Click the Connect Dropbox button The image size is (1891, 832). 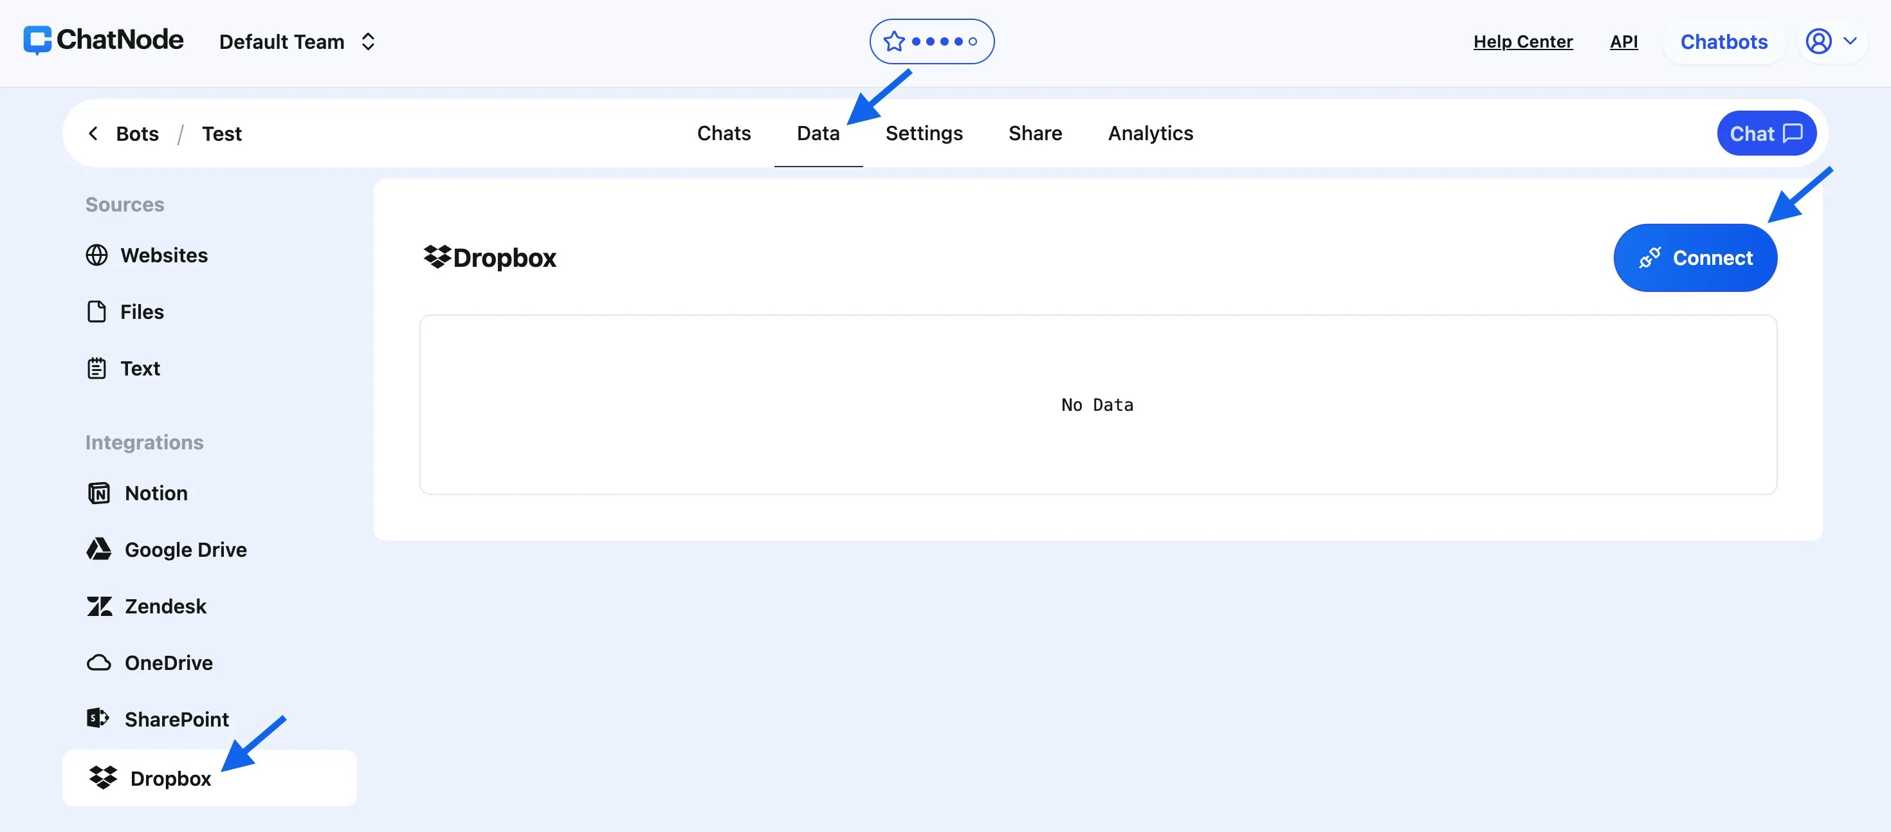tap(1695, 258)
